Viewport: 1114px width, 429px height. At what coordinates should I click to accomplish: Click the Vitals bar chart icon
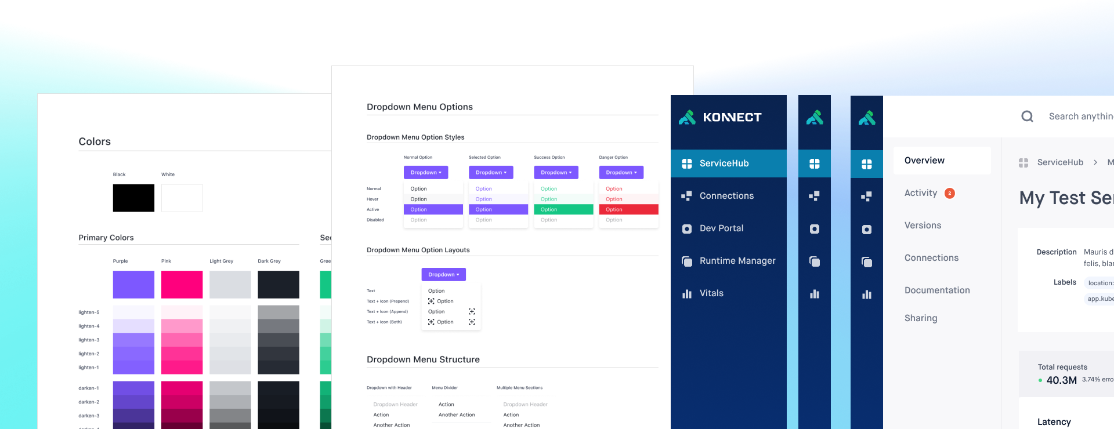686,293
